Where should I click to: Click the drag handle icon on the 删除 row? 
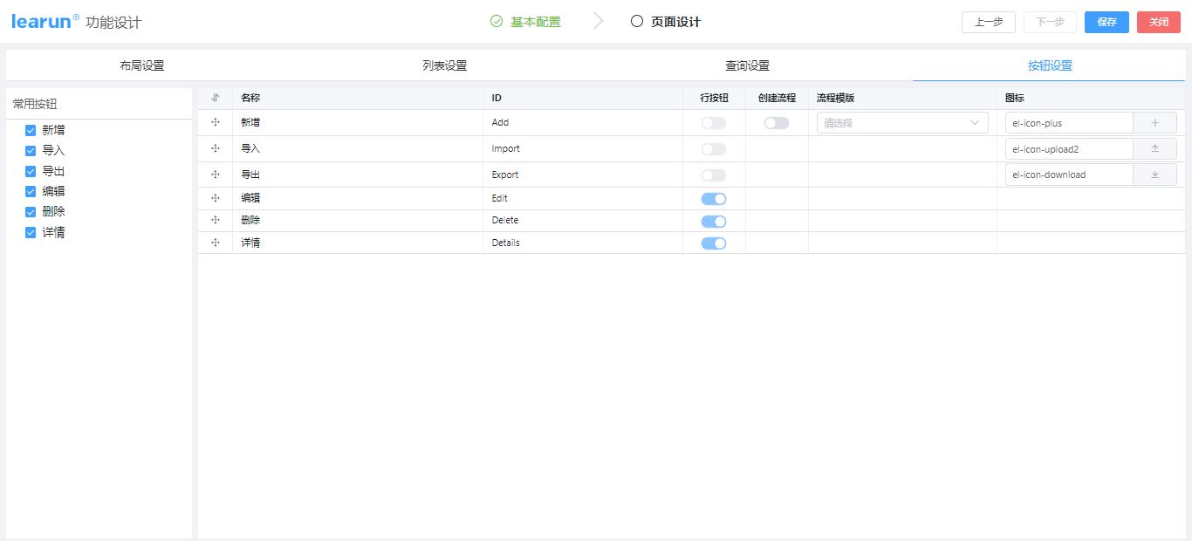pyautogui.click(x=215, y=220)
